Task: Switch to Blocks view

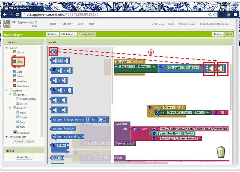Action: [x=229, y=34]
